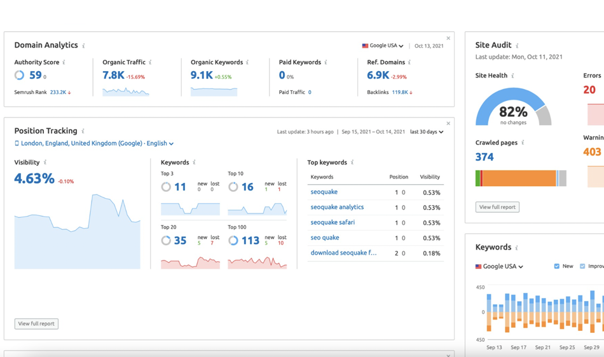Open the seo quake keyword link
The width and height of the screenshot is (604, 357).
pos(325,238)
